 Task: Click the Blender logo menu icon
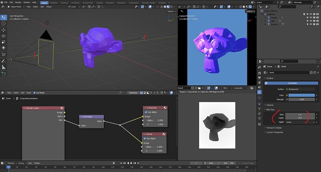coord(2,2)
